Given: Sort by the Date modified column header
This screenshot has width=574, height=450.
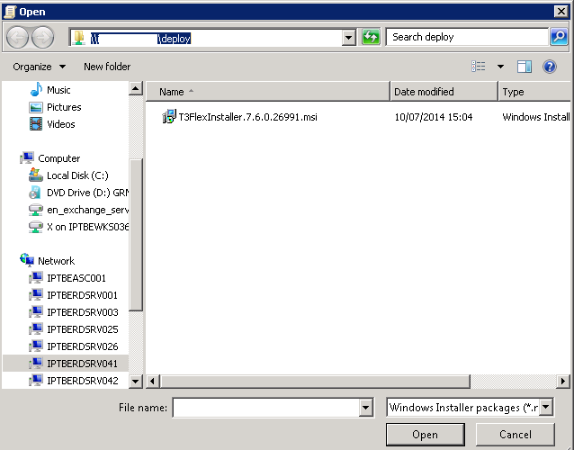Looking at the screenshot, I should tap(444, 92).
